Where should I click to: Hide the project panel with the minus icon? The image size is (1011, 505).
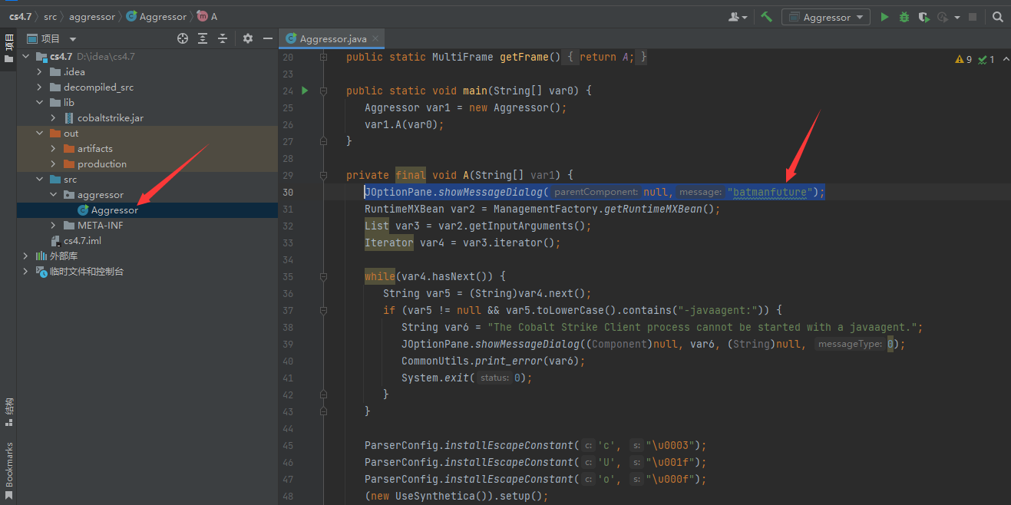[x=268, y=38]
